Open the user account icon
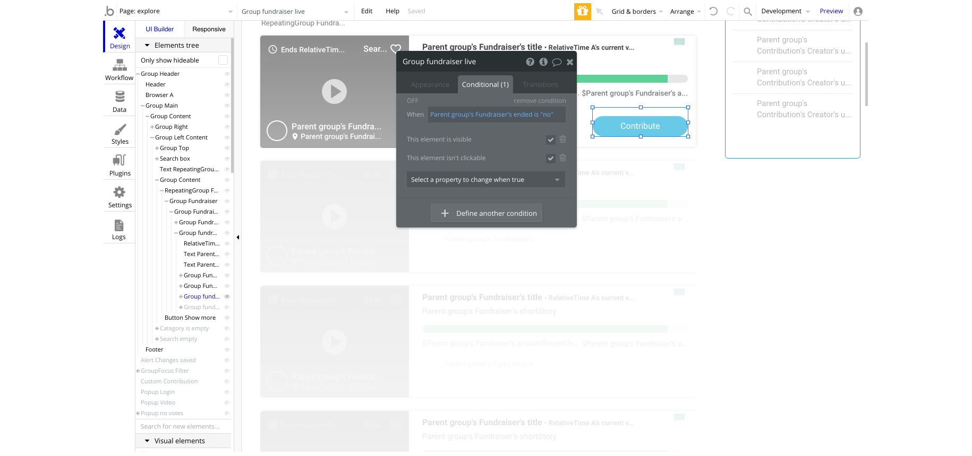The height and width of the screenshot is (456, 972). pos(858,11)
